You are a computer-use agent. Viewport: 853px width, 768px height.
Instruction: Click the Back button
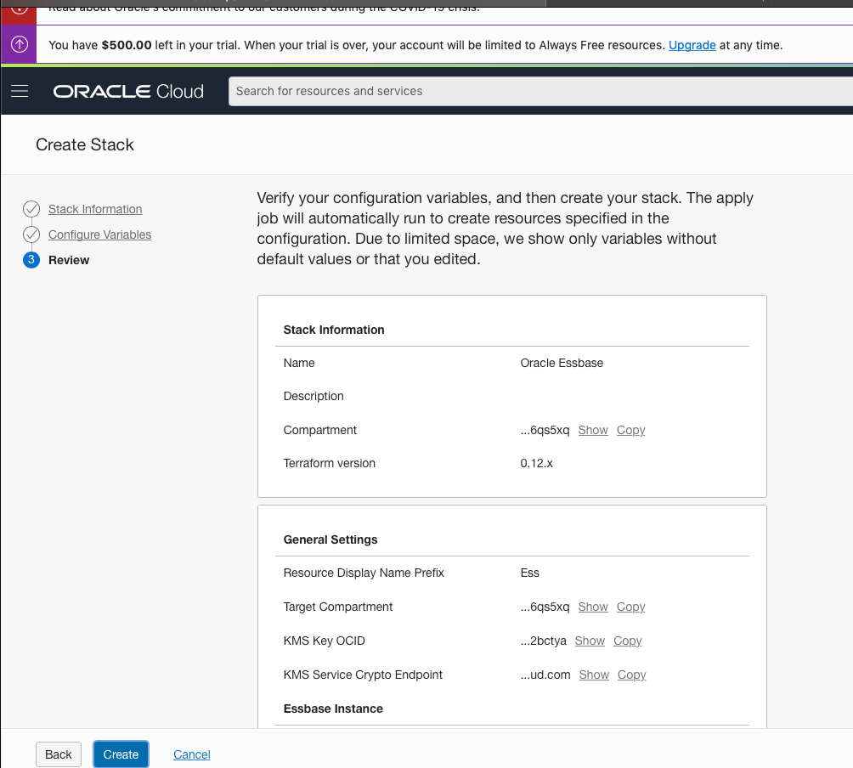[59, 754]
